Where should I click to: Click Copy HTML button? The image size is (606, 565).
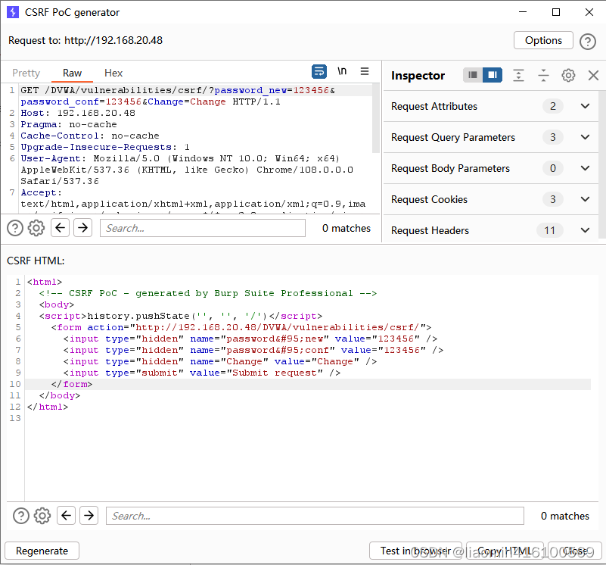(505, 551)
